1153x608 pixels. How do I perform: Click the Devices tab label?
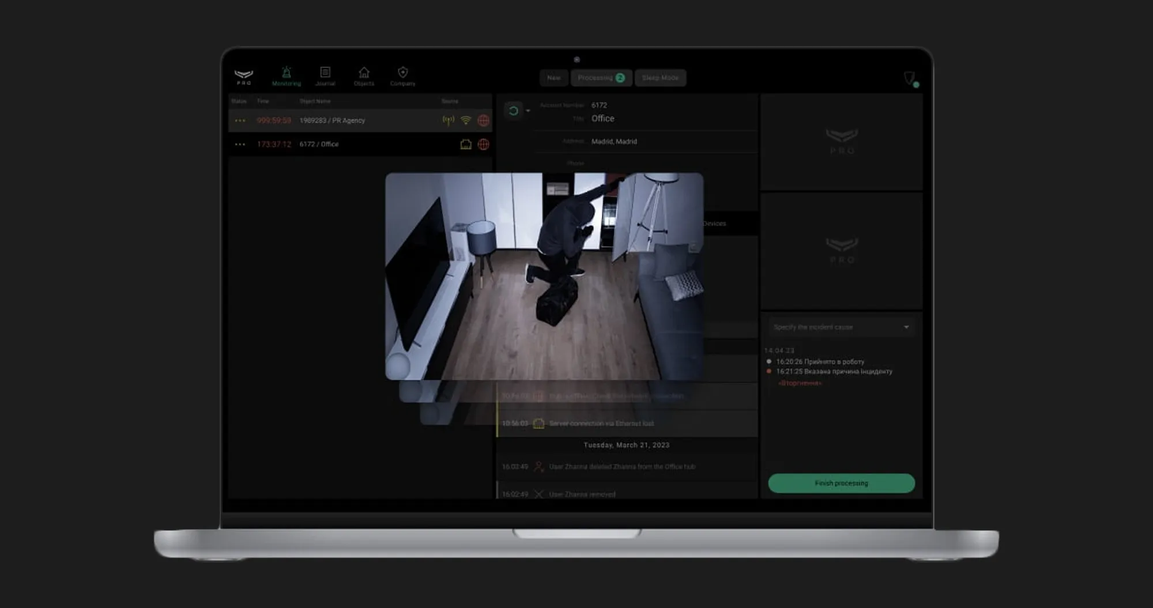click(714, 224)
